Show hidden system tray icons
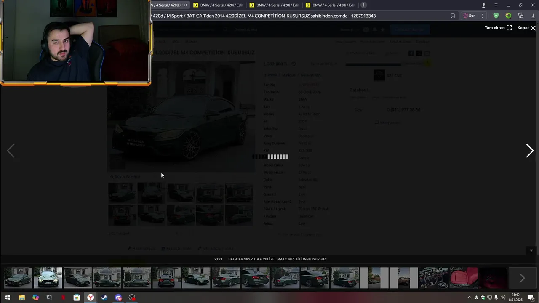Screen dimensions: 539x303 coord(469,298)
